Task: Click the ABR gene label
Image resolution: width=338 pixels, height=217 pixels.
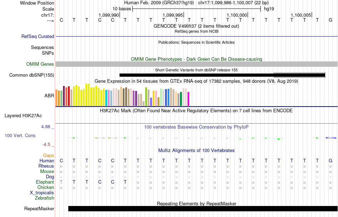Action: click(49, 96)
